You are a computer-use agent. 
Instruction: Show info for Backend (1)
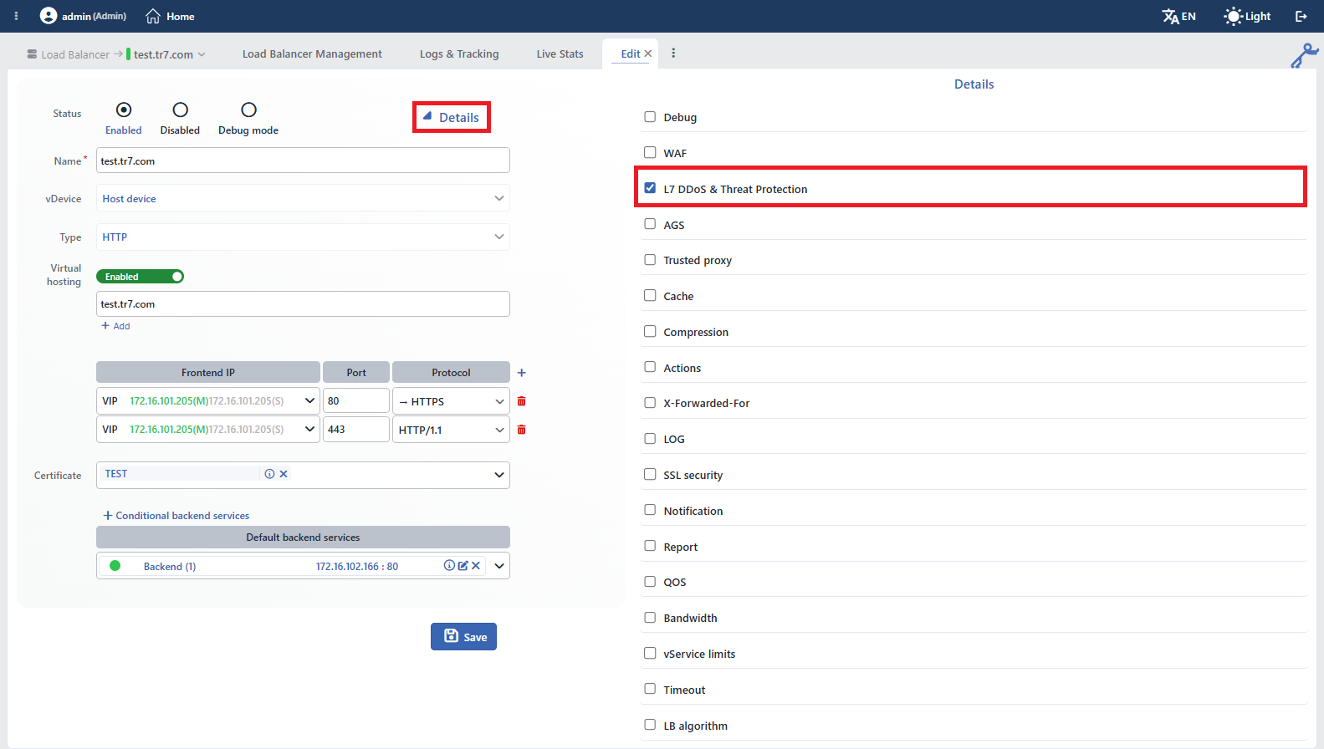click(x=449, y=566)
